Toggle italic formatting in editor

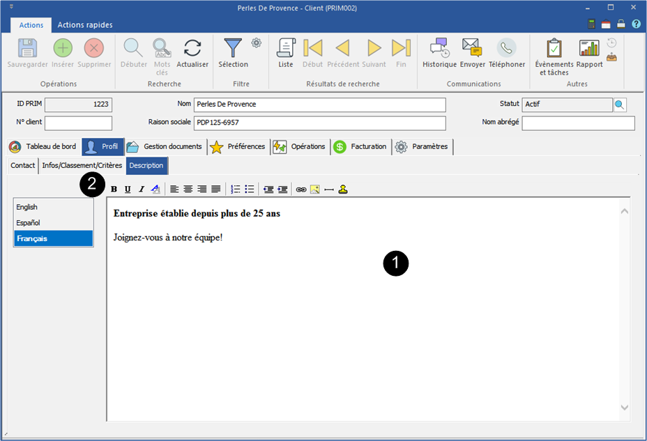click(x=141, y=189)
